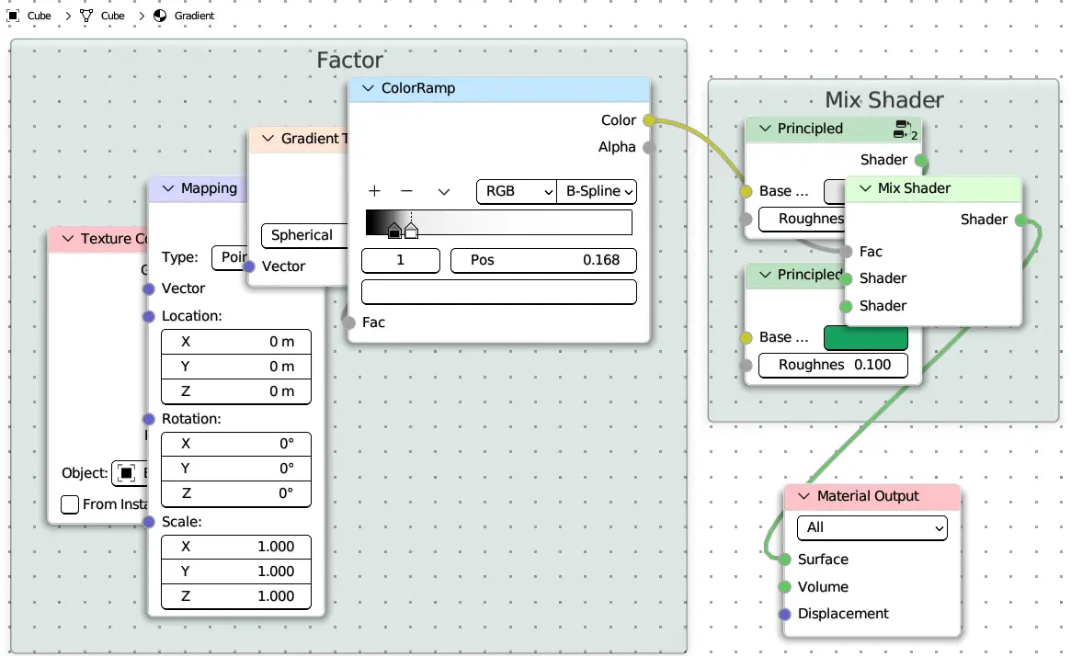The image size is (1071, 656).
Task: Click the Roughness 0.100 slider
Action: 833,365
